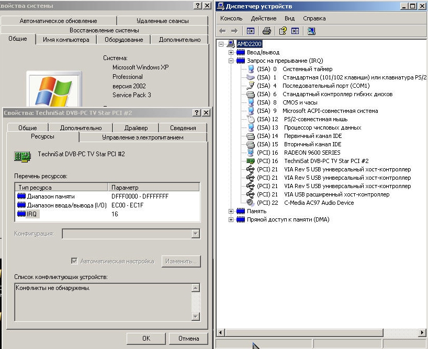Screen dimensions: 428x349
Task: Open the Properties toolbar icon with question mark
Action: tap(283, 31)
